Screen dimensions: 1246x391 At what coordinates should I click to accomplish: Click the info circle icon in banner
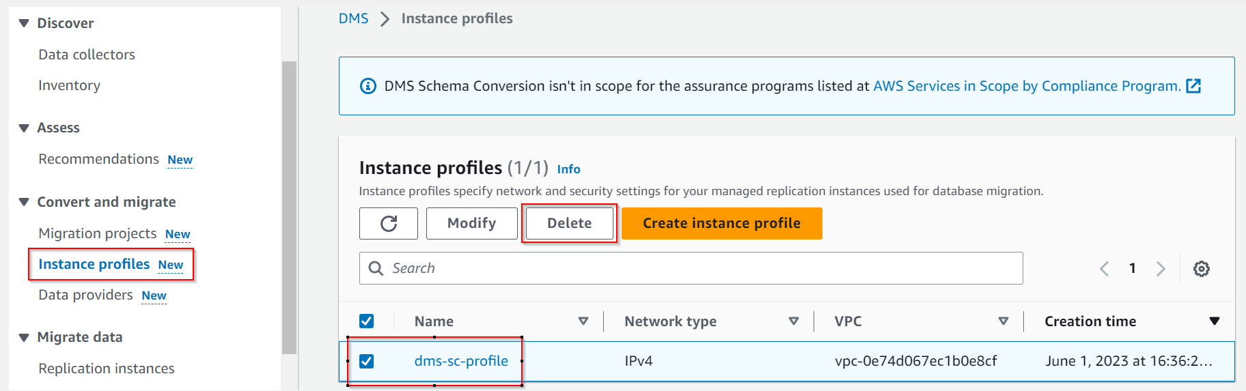click(368, 86)
